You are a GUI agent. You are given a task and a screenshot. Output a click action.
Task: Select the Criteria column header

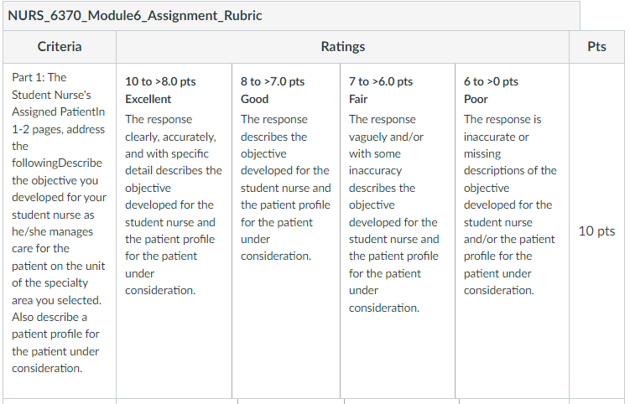(60, 47)
